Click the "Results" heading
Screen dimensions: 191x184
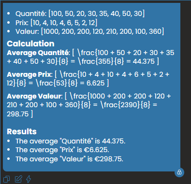pyautogui.click(x=22, y=131)
